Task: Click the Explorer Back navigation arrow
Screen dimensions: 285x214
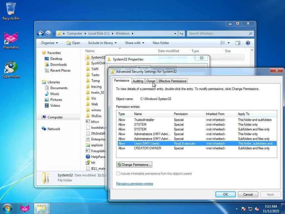Action: pos(41,33)
